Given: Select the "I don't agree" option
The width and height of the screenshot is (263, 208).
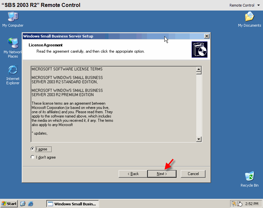Looking at the screenshot, I should [33, 157].
